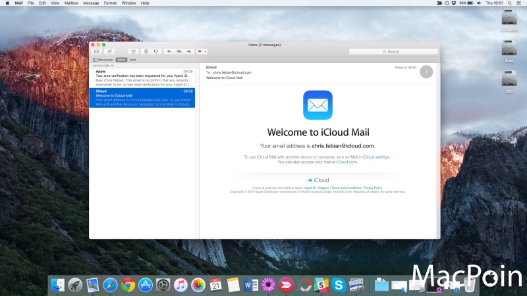Open the blue folder stack in Dock
The image size is (527, 296).
pos(381,285)
